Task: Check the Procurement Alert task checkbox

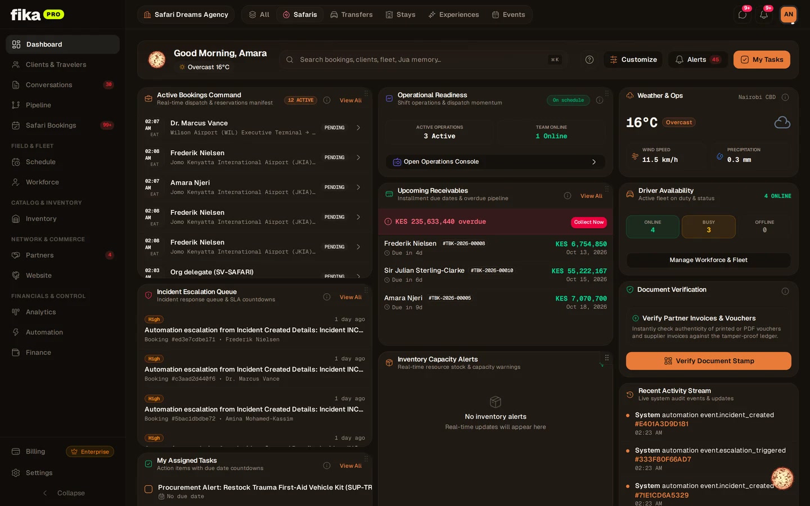Action: coord(148,489)
